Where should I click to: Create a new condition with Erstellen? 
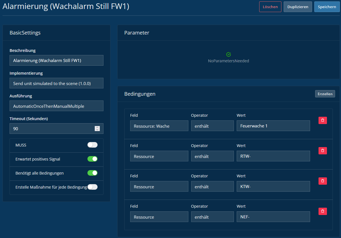(x=325, y=94)
